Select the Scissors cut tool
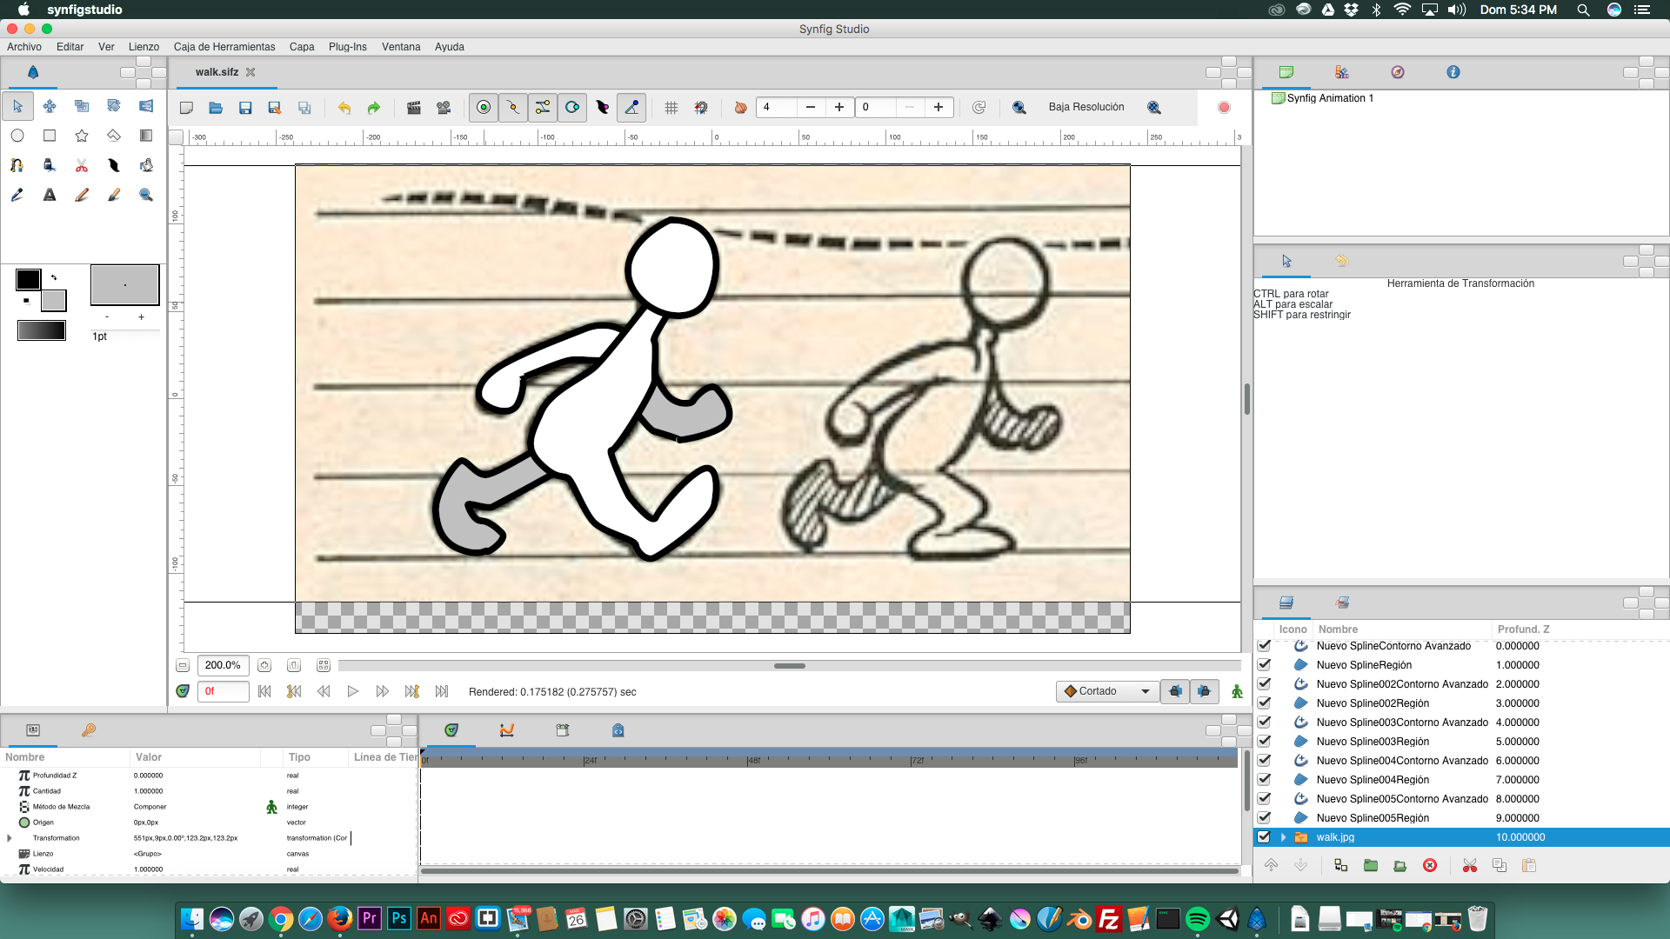This screenshot has width=1670, height=939. pos(82,165)
